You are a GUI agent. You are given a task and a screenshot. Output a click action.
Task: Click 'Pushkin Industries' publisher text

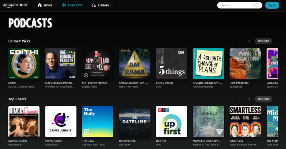(x=203, y=87)
